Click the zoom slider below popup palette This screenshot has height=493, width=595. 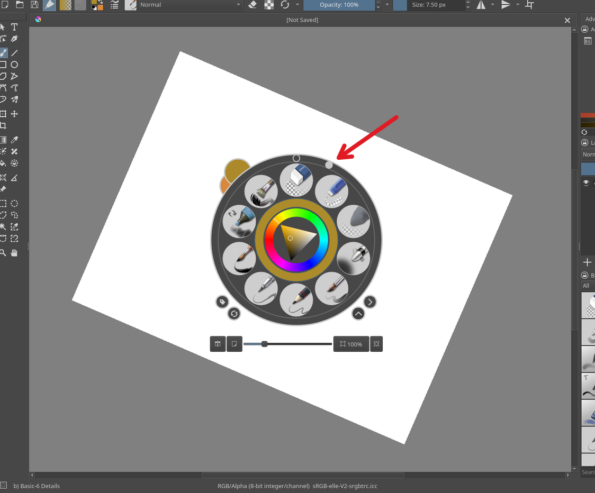click(287, 344)
